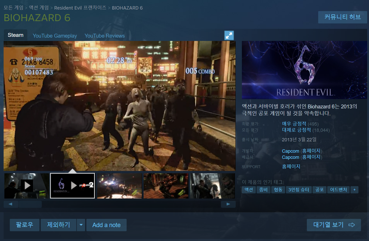The image size is (369, 241).
Task: Click the BIOHAZARD 6 page title
Action: click(x=37, y=18)
